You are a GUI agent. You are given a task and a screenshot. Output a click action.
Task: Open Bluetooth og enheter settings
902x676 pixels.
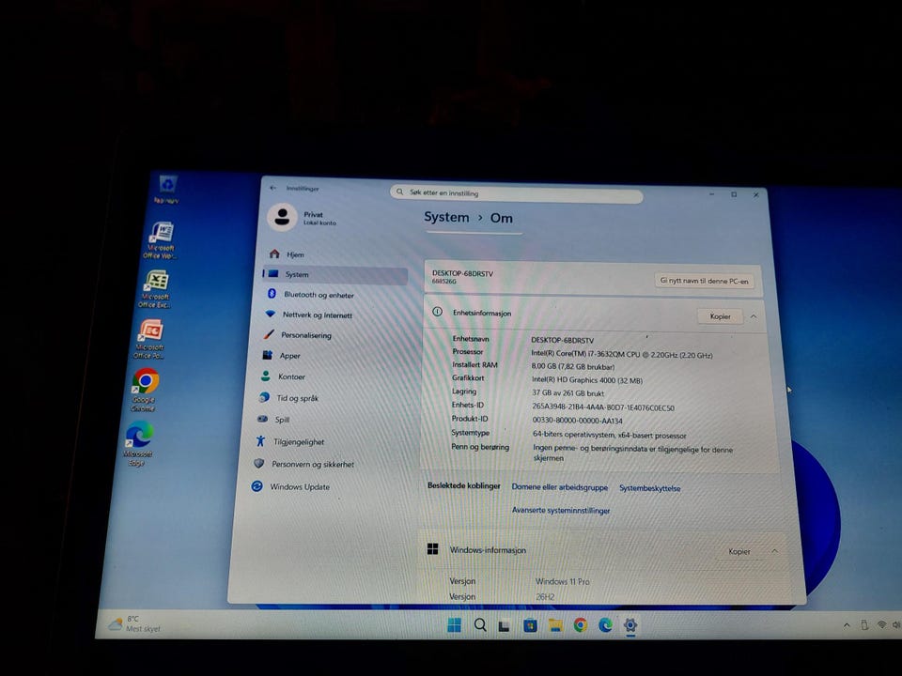point(334,294)
